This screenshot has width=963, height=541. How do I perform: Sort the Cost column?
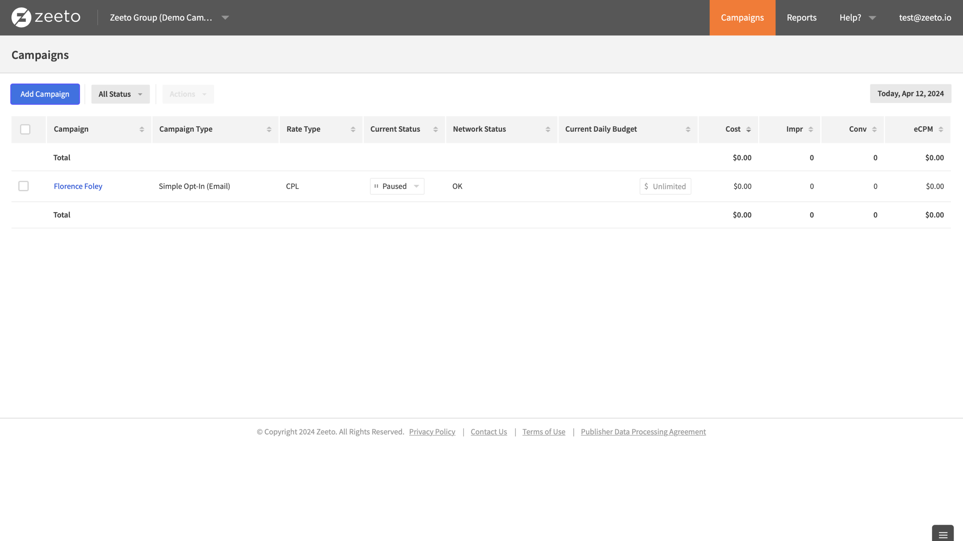[x=749, y=129]
